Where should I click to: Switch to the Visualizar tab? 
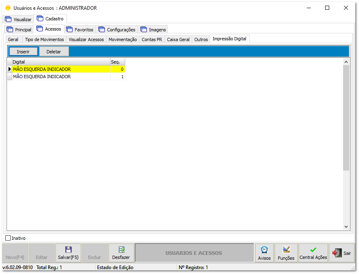(x=18, y=19)
